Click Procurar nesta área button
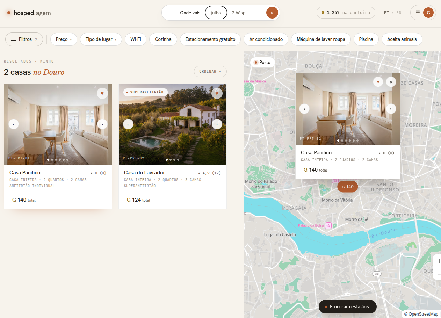Screen dimensions: 441x318 pyautogui.click(x=348, y=306)
